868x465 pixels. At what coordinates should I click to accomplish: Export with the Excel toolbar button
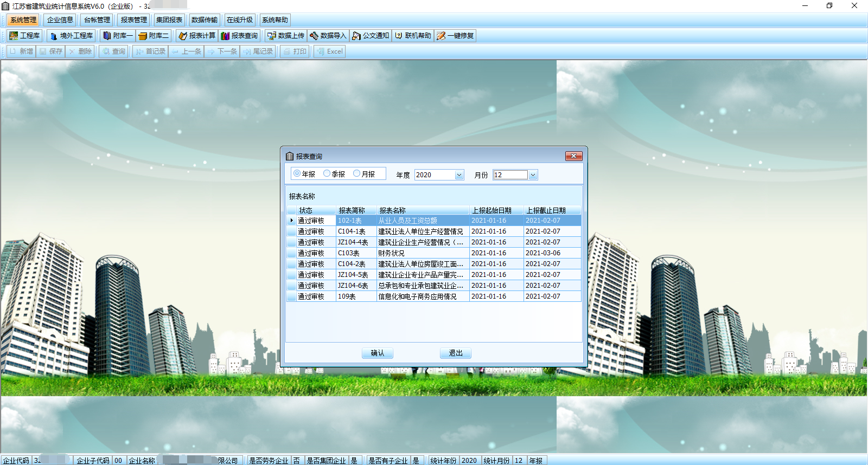coord(329,51)
